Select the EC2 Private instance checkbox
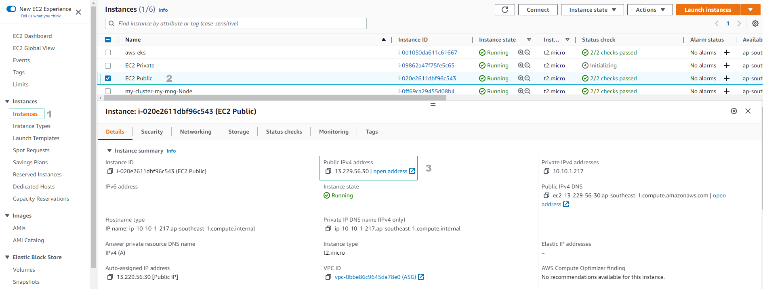The width and height of the screenshot is (763, 289). click(x=108, y=65)
